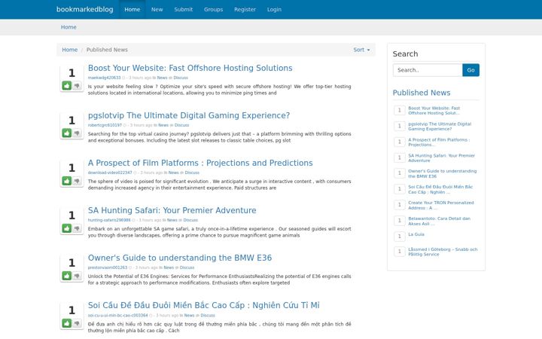This screenshot has height=339, width=542.
Task: Downvote the Boost Your Website post
Action: tap(77, 85)
